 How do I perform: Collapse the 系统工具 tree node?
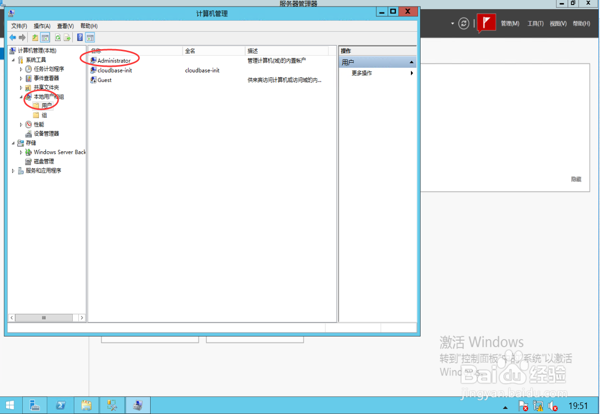click(13, 60)
